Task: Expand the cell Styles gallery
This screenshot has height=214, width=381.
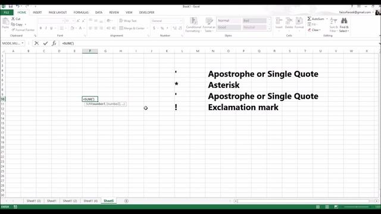Action: pos(269,29)
